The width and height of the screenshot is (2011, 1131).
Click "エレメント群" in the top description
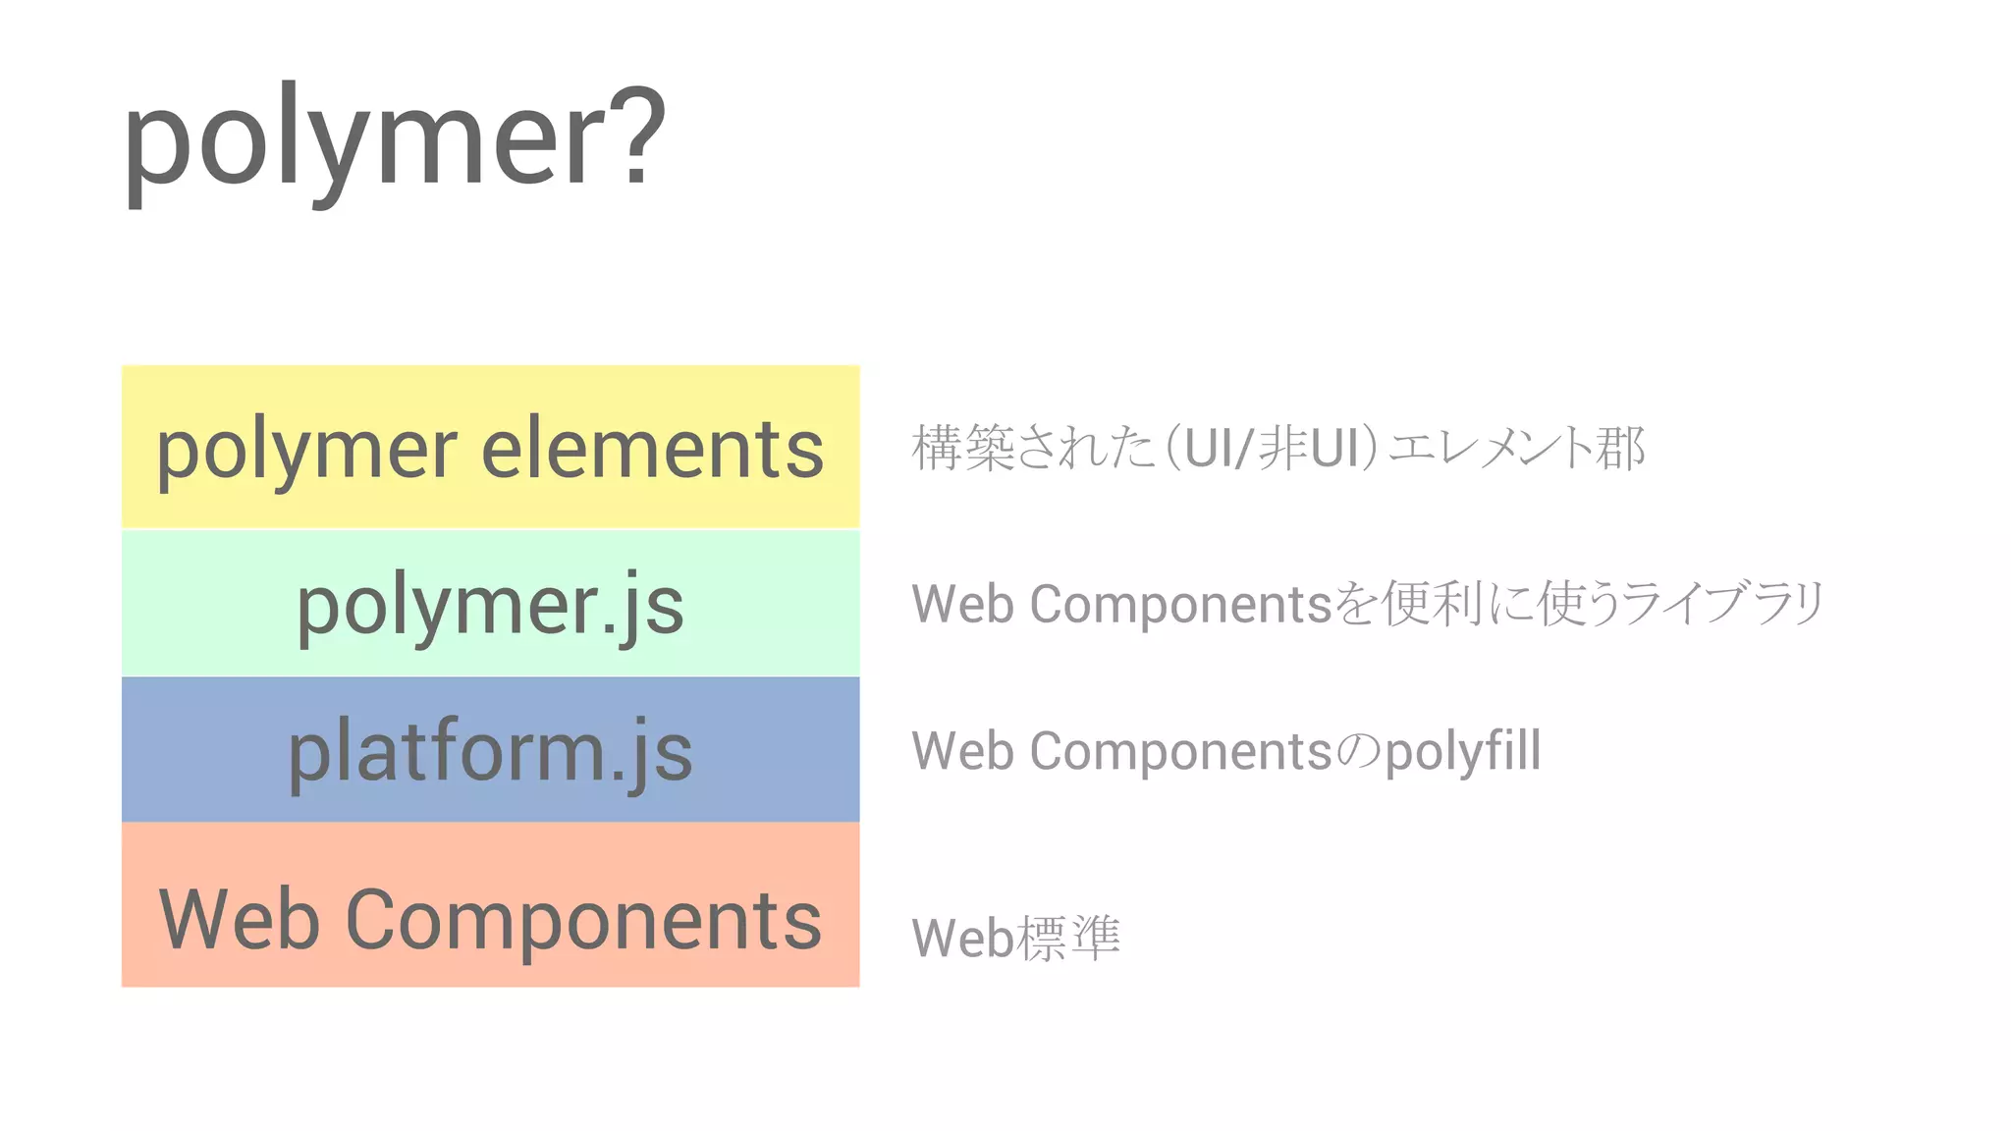1517,448
